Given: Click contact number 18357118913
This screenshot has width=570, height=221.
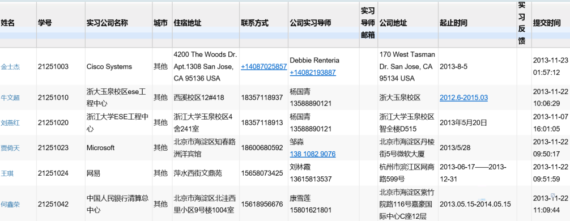Looking at the screenshot, I should (262, 123).
